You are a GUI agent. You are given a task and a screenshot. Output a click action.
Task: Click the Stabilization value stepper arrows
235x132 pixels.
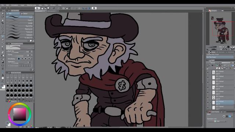click(30, 62)
